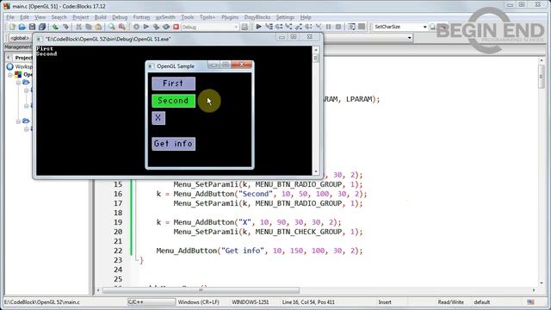
Task: Collapse the second folder node in project tree
Action: [x=18, y=121]
